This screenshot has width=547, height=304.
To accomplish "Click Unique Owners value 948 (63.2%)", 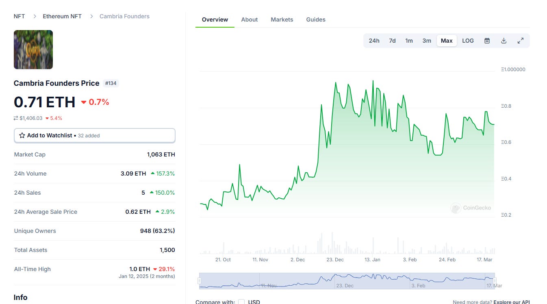I will [x=158, y=231].
